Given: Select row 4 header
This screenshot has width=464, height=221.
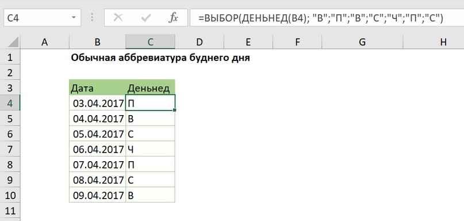Looking at the screenshot, I should click(10, 103).
